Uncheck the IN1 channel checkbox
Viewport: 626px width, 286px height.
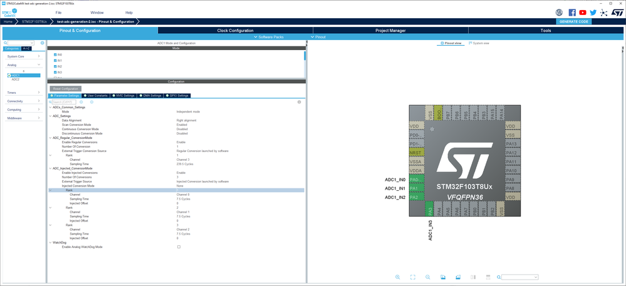click(55, 61)
